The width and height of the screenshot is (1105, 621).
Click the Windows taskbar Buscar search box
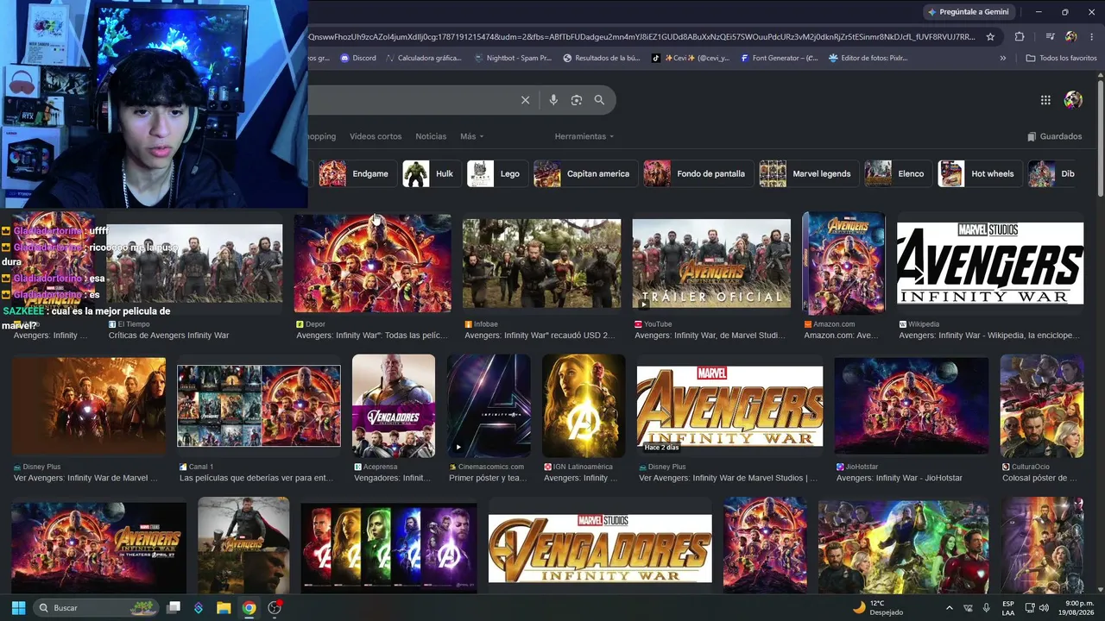96,607
